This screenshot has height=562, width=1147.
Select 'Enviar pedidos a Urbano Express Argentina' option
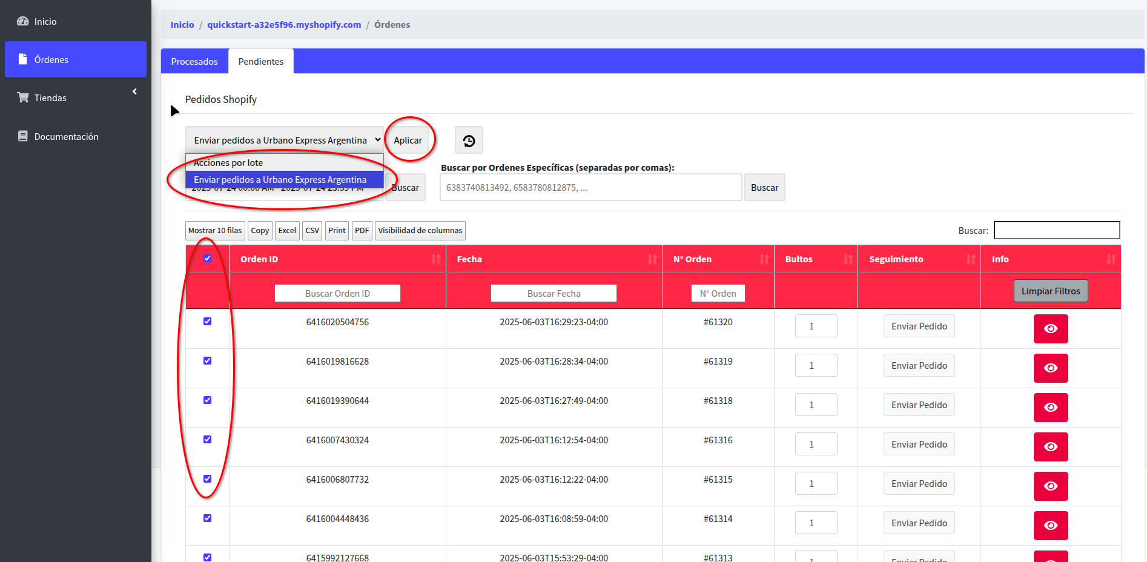280,180
